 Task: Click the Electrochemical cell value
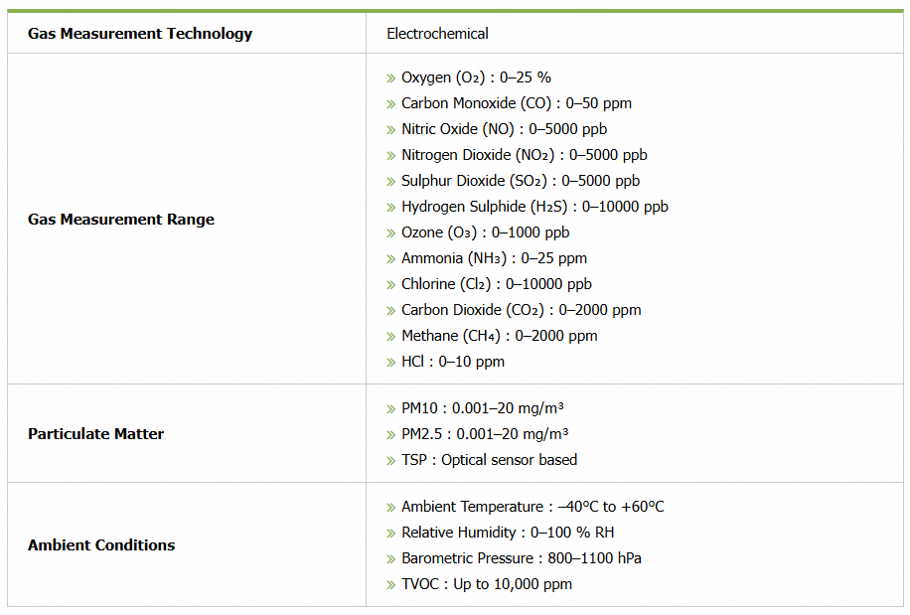pyautogui.click(x=437, y=34)
